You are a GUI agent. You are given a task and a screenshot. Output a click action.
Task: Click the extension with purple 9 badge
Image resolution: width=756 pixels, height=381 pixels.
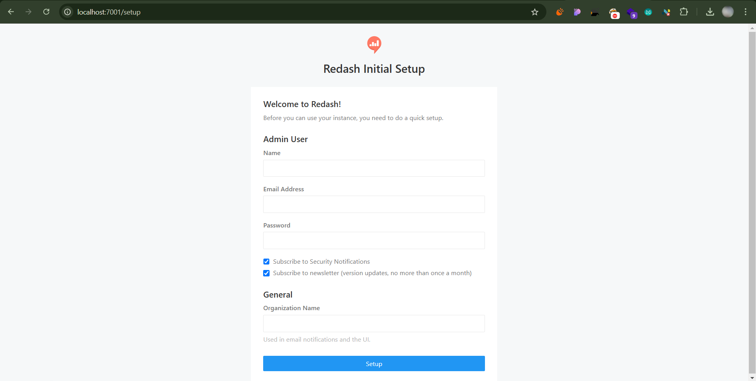pyautogui.click(x=632, y=13)
